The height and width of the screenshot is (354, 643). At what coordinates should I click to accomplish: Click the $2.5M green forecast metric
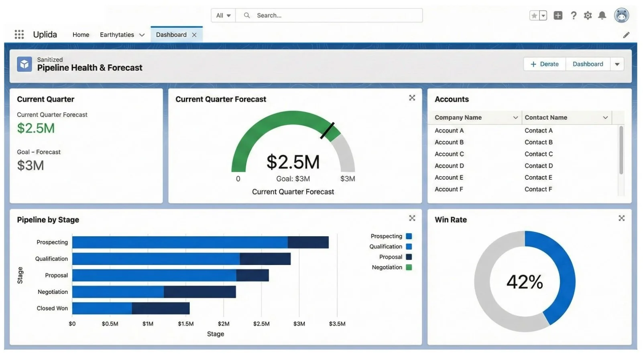(36, 128)
